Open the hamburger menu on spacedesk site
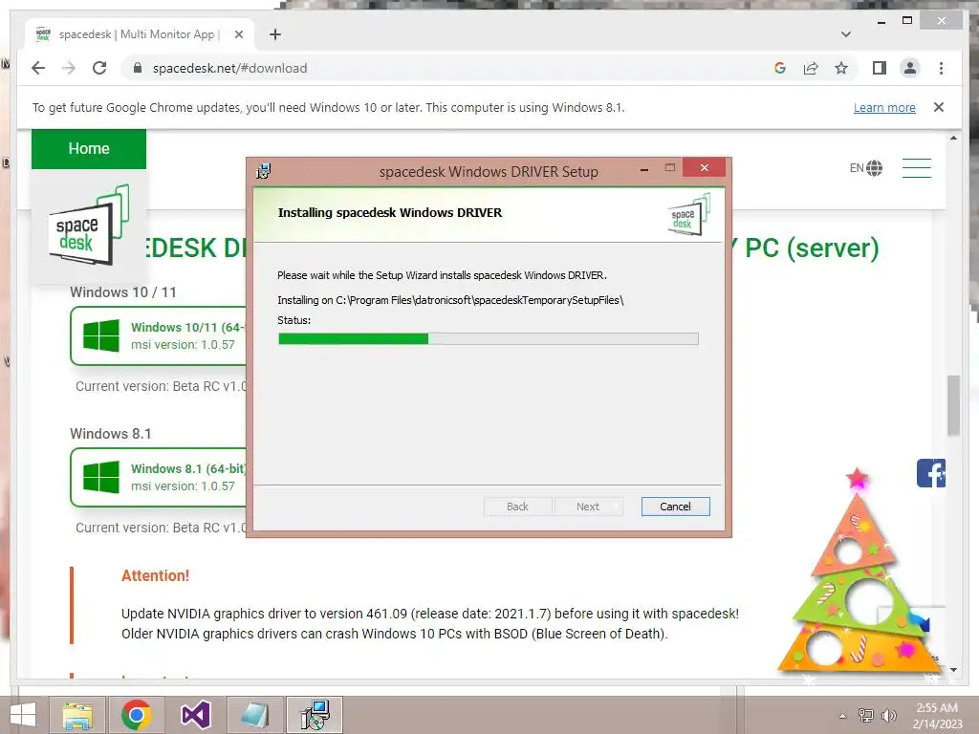 pyautogui.click(x=916, y=168)
